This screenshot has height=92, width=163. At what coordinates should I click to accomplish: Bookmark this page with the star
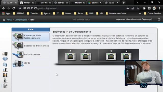(x=138, y=8)
